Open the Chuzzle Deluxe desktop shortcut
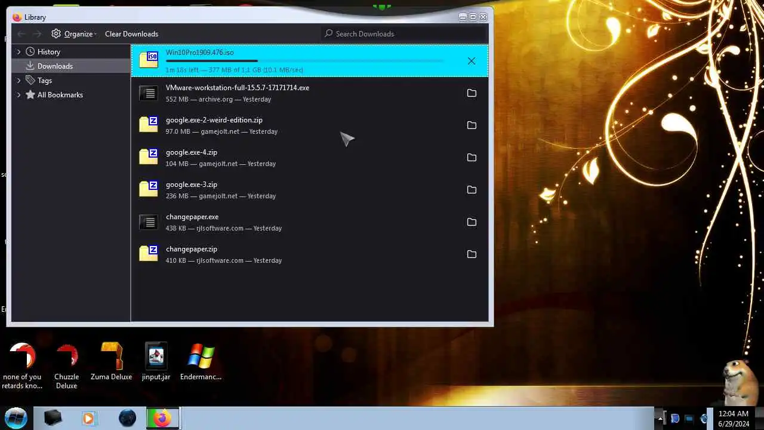The image size is (764, 430). (66, 365)
